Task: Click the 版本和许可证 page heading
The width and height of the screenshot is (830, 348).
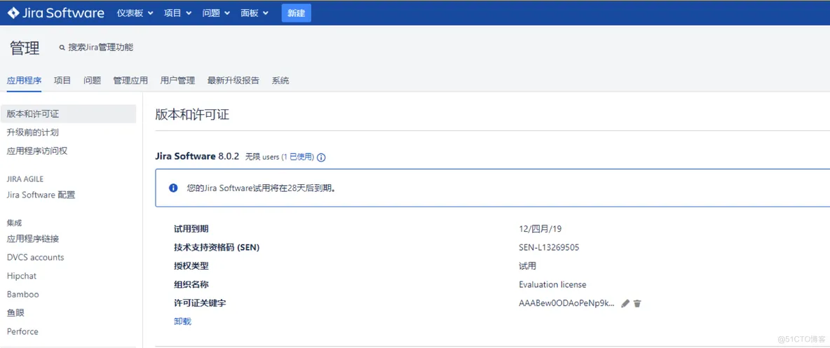Action: point(192,114)
